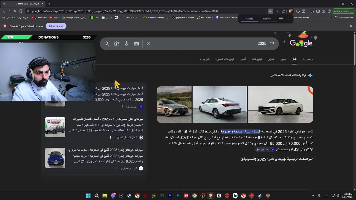The height and width of the screenshot is (200, 356).
Task: Open سيارات هيونداي إلنترا 2025 للبيع result link
Action: tap(105, 150)
